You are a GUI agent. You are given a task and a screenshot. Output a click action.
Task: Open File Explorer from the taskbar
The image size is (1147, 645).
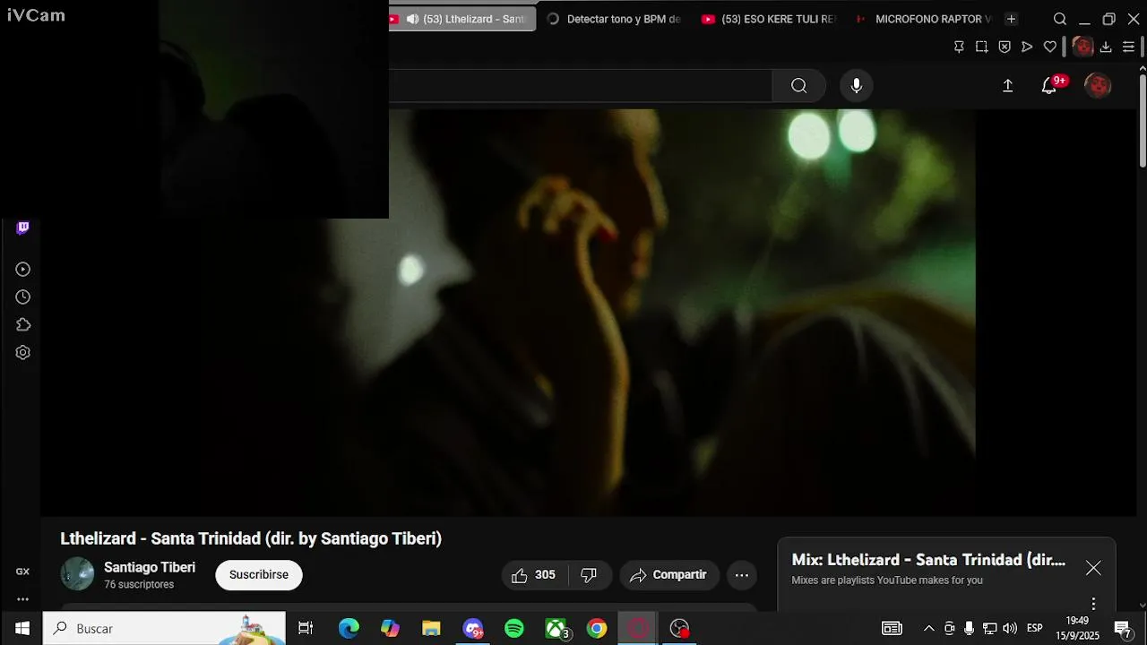[x=431, y=628]
